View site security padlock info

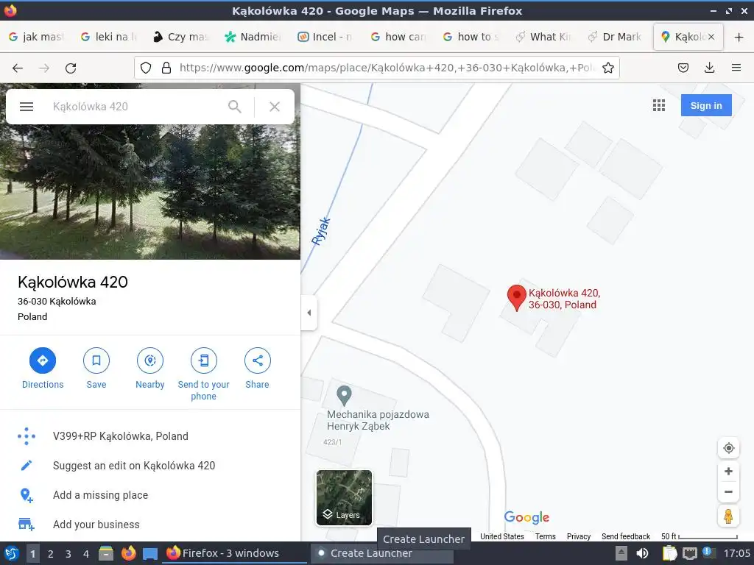click(x=166, y=68)
